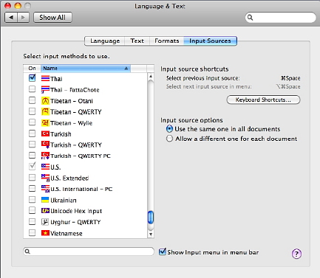This screenshot has height=278, width=320.
Task: Click the Vietnamese flag icon
Action: pyautogui.click(x=45, y=233)
